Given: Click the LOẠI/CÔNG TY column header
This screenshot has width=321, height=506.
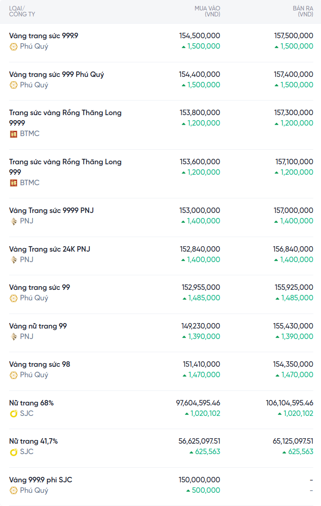Looking at the screenshot, I should pos(22,11).
